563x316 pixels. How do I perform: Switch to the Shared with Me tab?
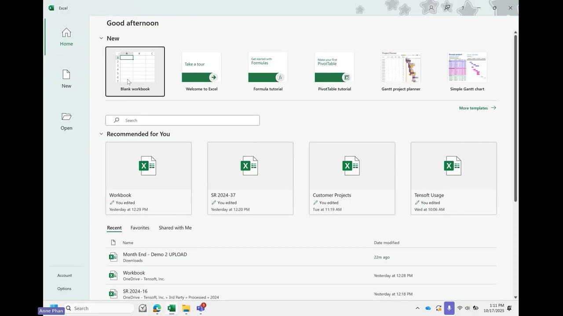[x=175, y=228]
